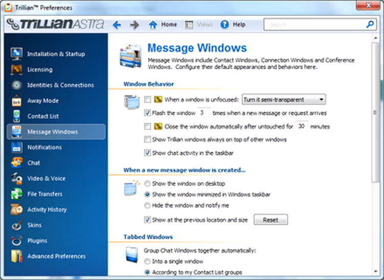Select 'Into a single window' radio option
Image resolution: width=384 pixels, height=280 pixels.
tap(147, 262)
